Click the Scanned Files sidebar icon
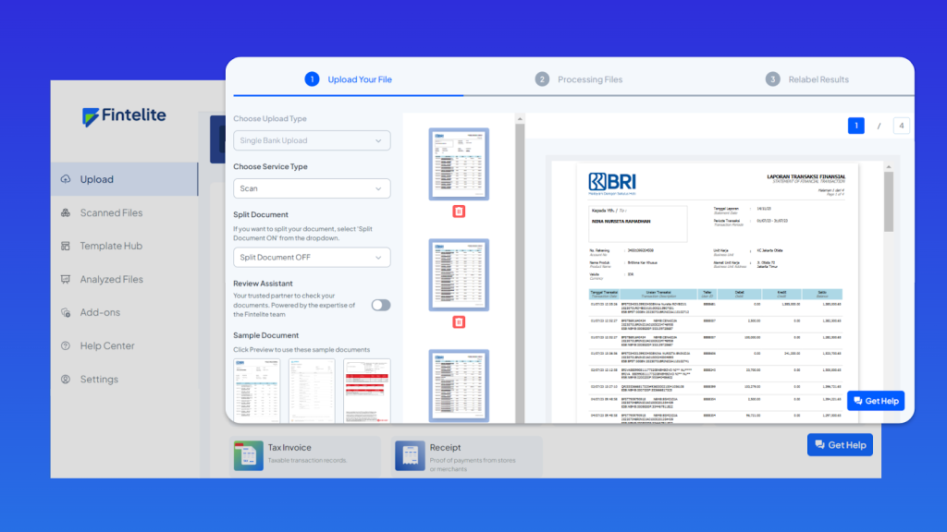Viewport: 947px width, 532px height. pyautogui.click(x=66, y=212)
